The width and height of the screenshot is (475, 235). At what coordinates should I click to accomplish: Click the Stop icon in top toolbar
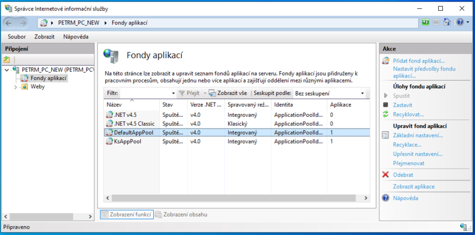pyautogui.click(x=436, y=23)
